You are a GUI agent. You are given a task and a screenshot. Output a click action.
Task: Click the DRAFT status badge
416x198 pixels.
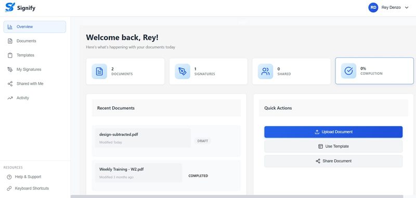[x=203, y=141]
